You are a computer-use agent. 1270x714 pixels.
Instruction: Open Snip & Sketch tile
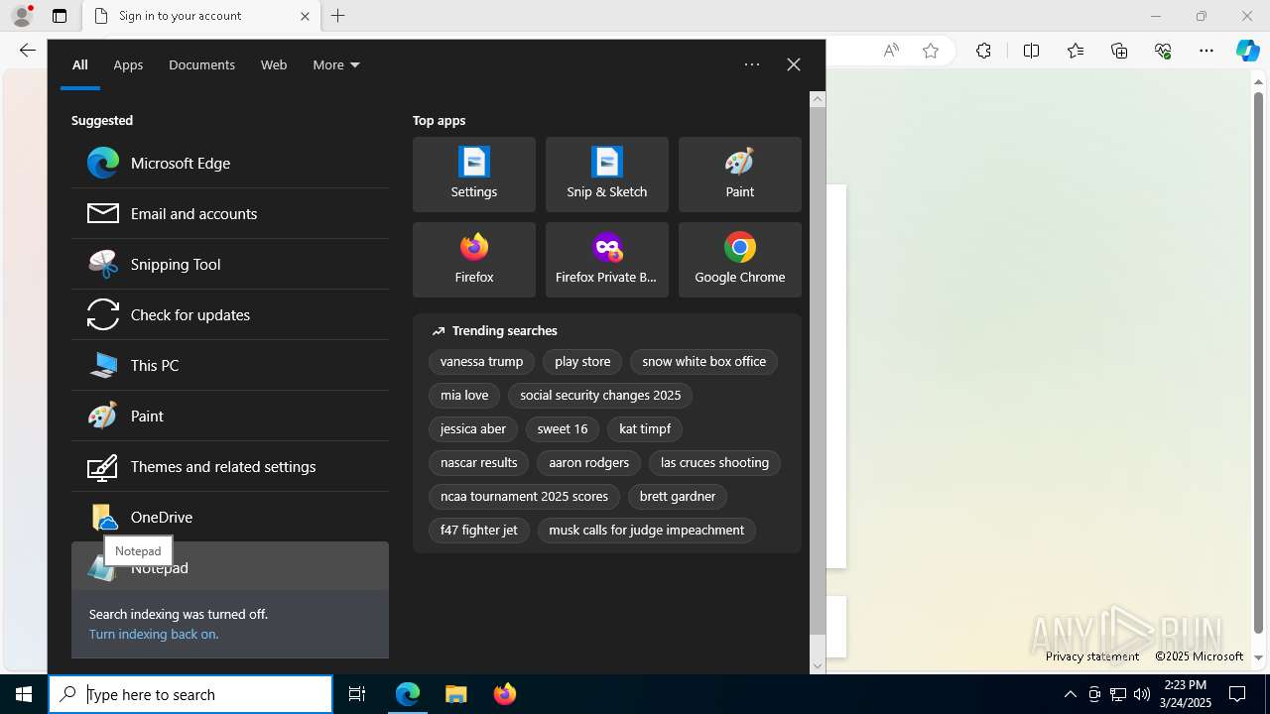click(x=607, y=175)
